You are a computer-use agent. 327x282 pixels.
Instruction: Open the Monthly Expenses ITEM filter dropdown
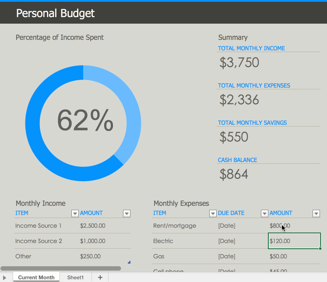213,213
